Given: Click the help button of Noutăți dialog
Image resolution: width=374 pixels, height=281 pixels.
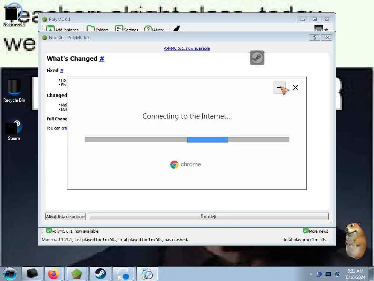Looking at the screenshot, I should 314,38.
